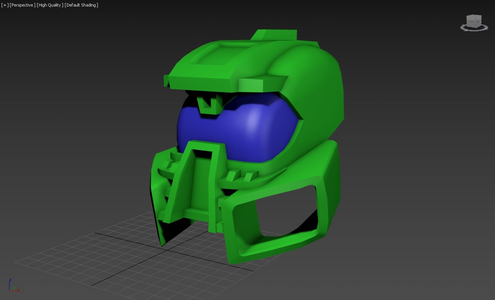Click the ViewCube's right side face
495x300 pixels.
479,22
